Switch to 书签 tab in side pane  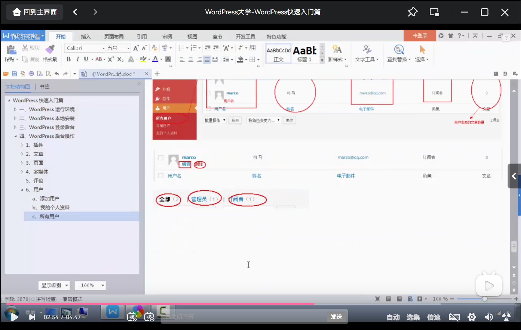(45, 86)
